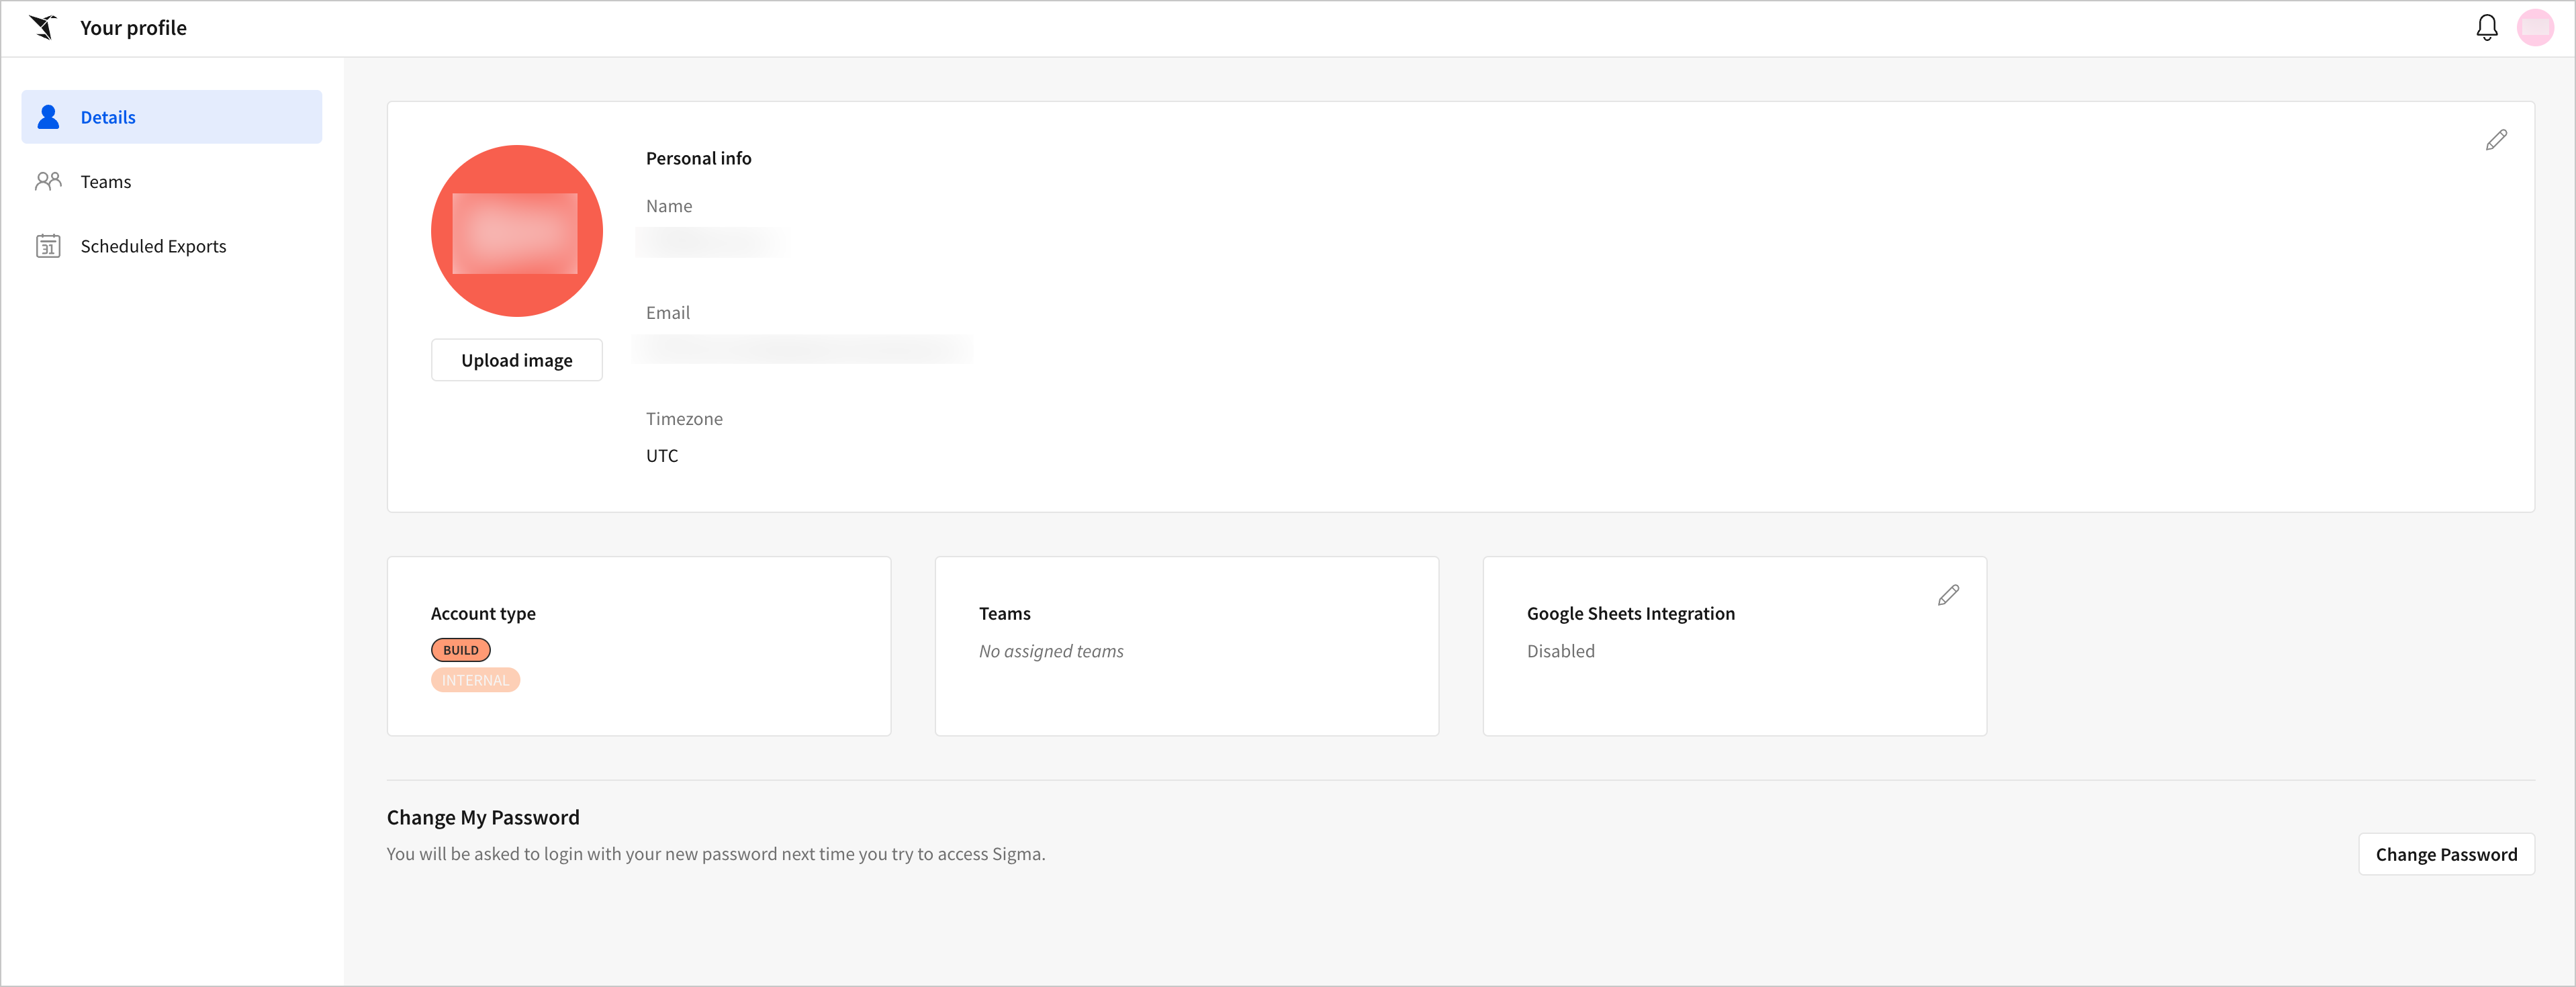Image resolution: width=2576 pixels, height=987 pixels.
Task: Go to Scheduled Exports sidebar tab
Action: point(153,246)
